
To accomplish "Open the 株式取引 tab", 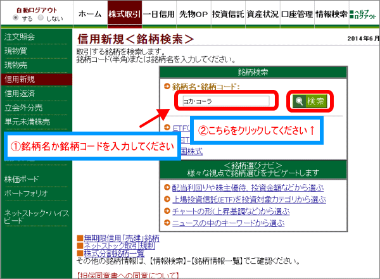I will coord(125,14).
